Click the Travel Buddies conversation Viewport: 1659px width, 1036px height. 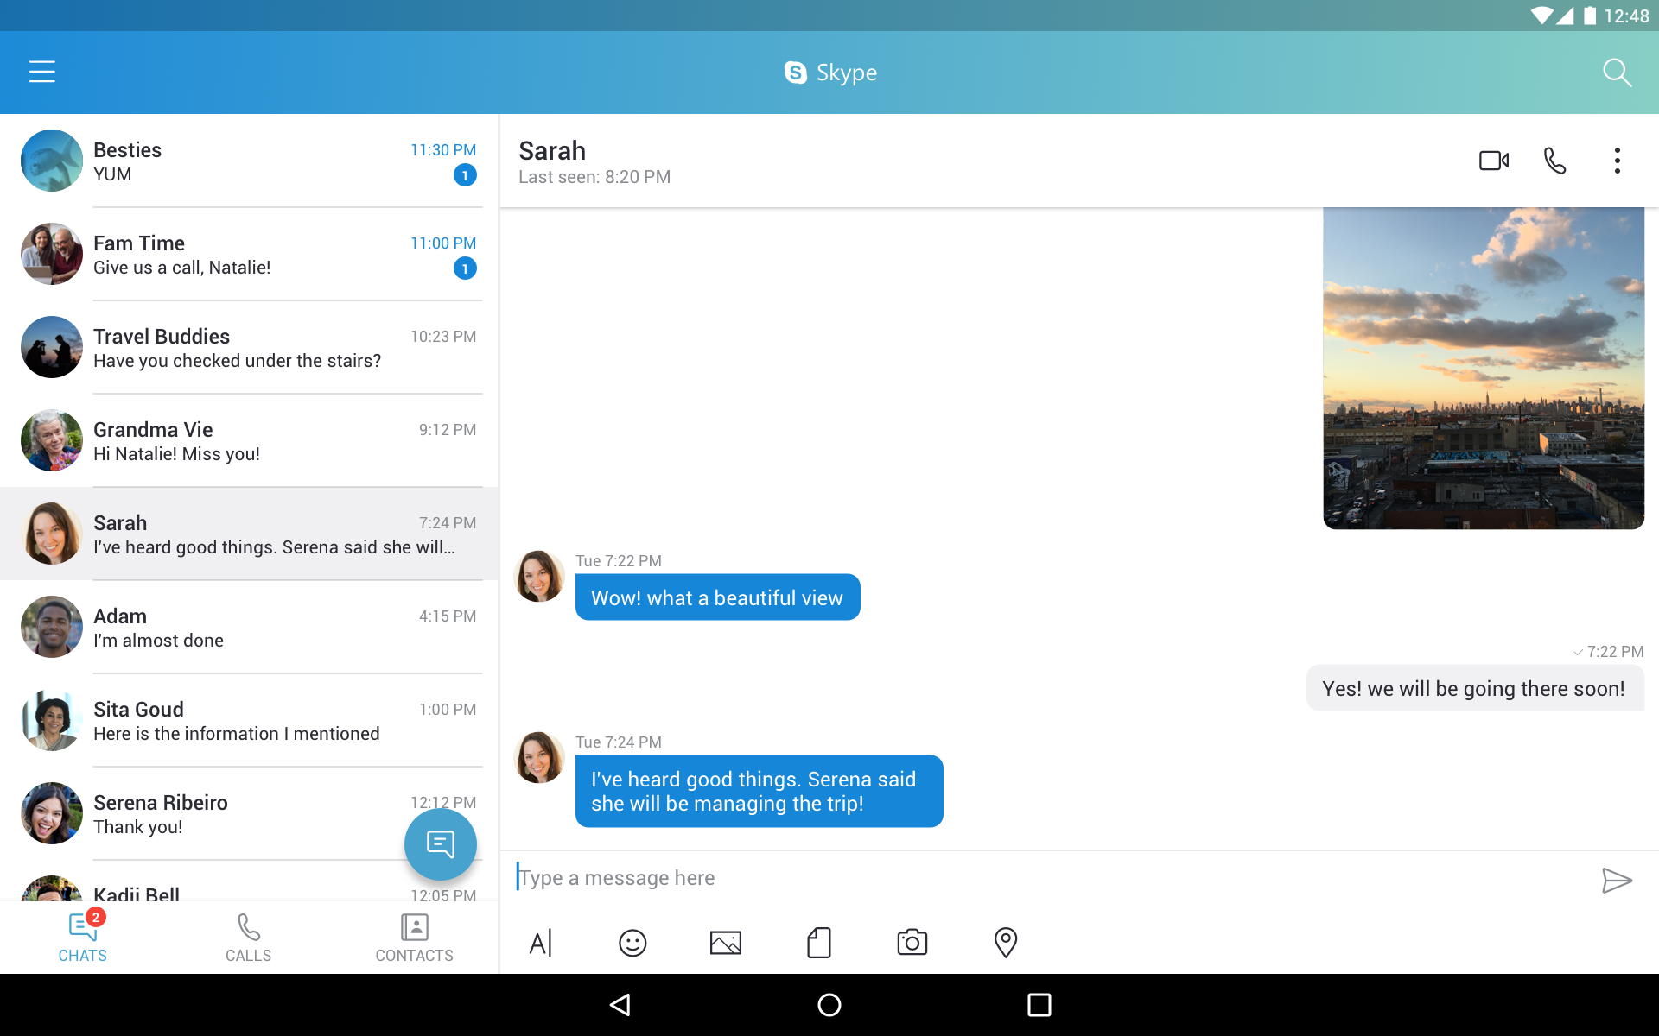coord(249,346)
